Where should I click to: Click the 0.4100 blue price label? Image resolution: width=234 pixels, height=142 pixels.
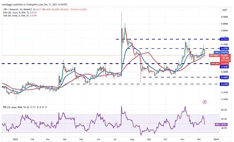coord(224,84)
